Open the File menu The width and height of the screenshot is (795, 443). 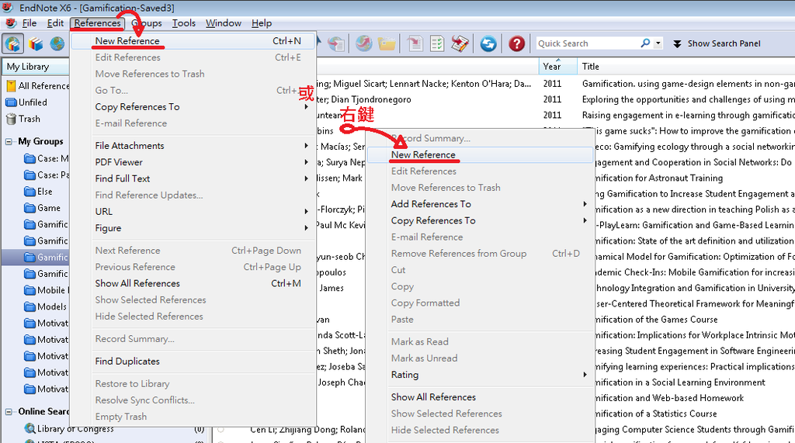click(30, 23)
